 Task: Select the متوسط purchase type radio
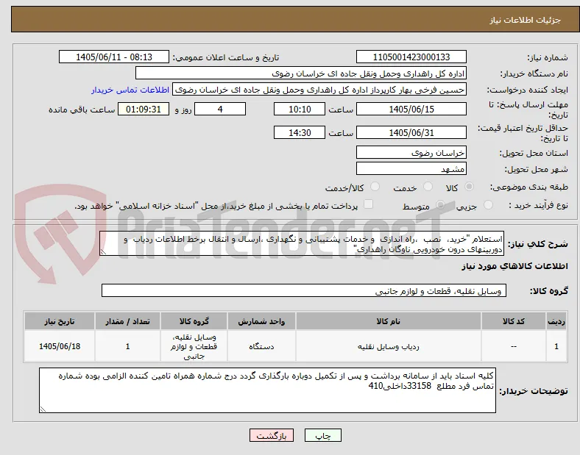440,205
